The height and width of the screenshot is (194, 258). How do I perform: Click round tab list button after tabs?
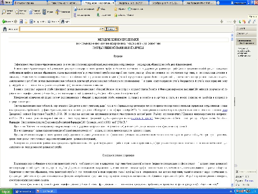pyautogui.click(x=218, y=3)
